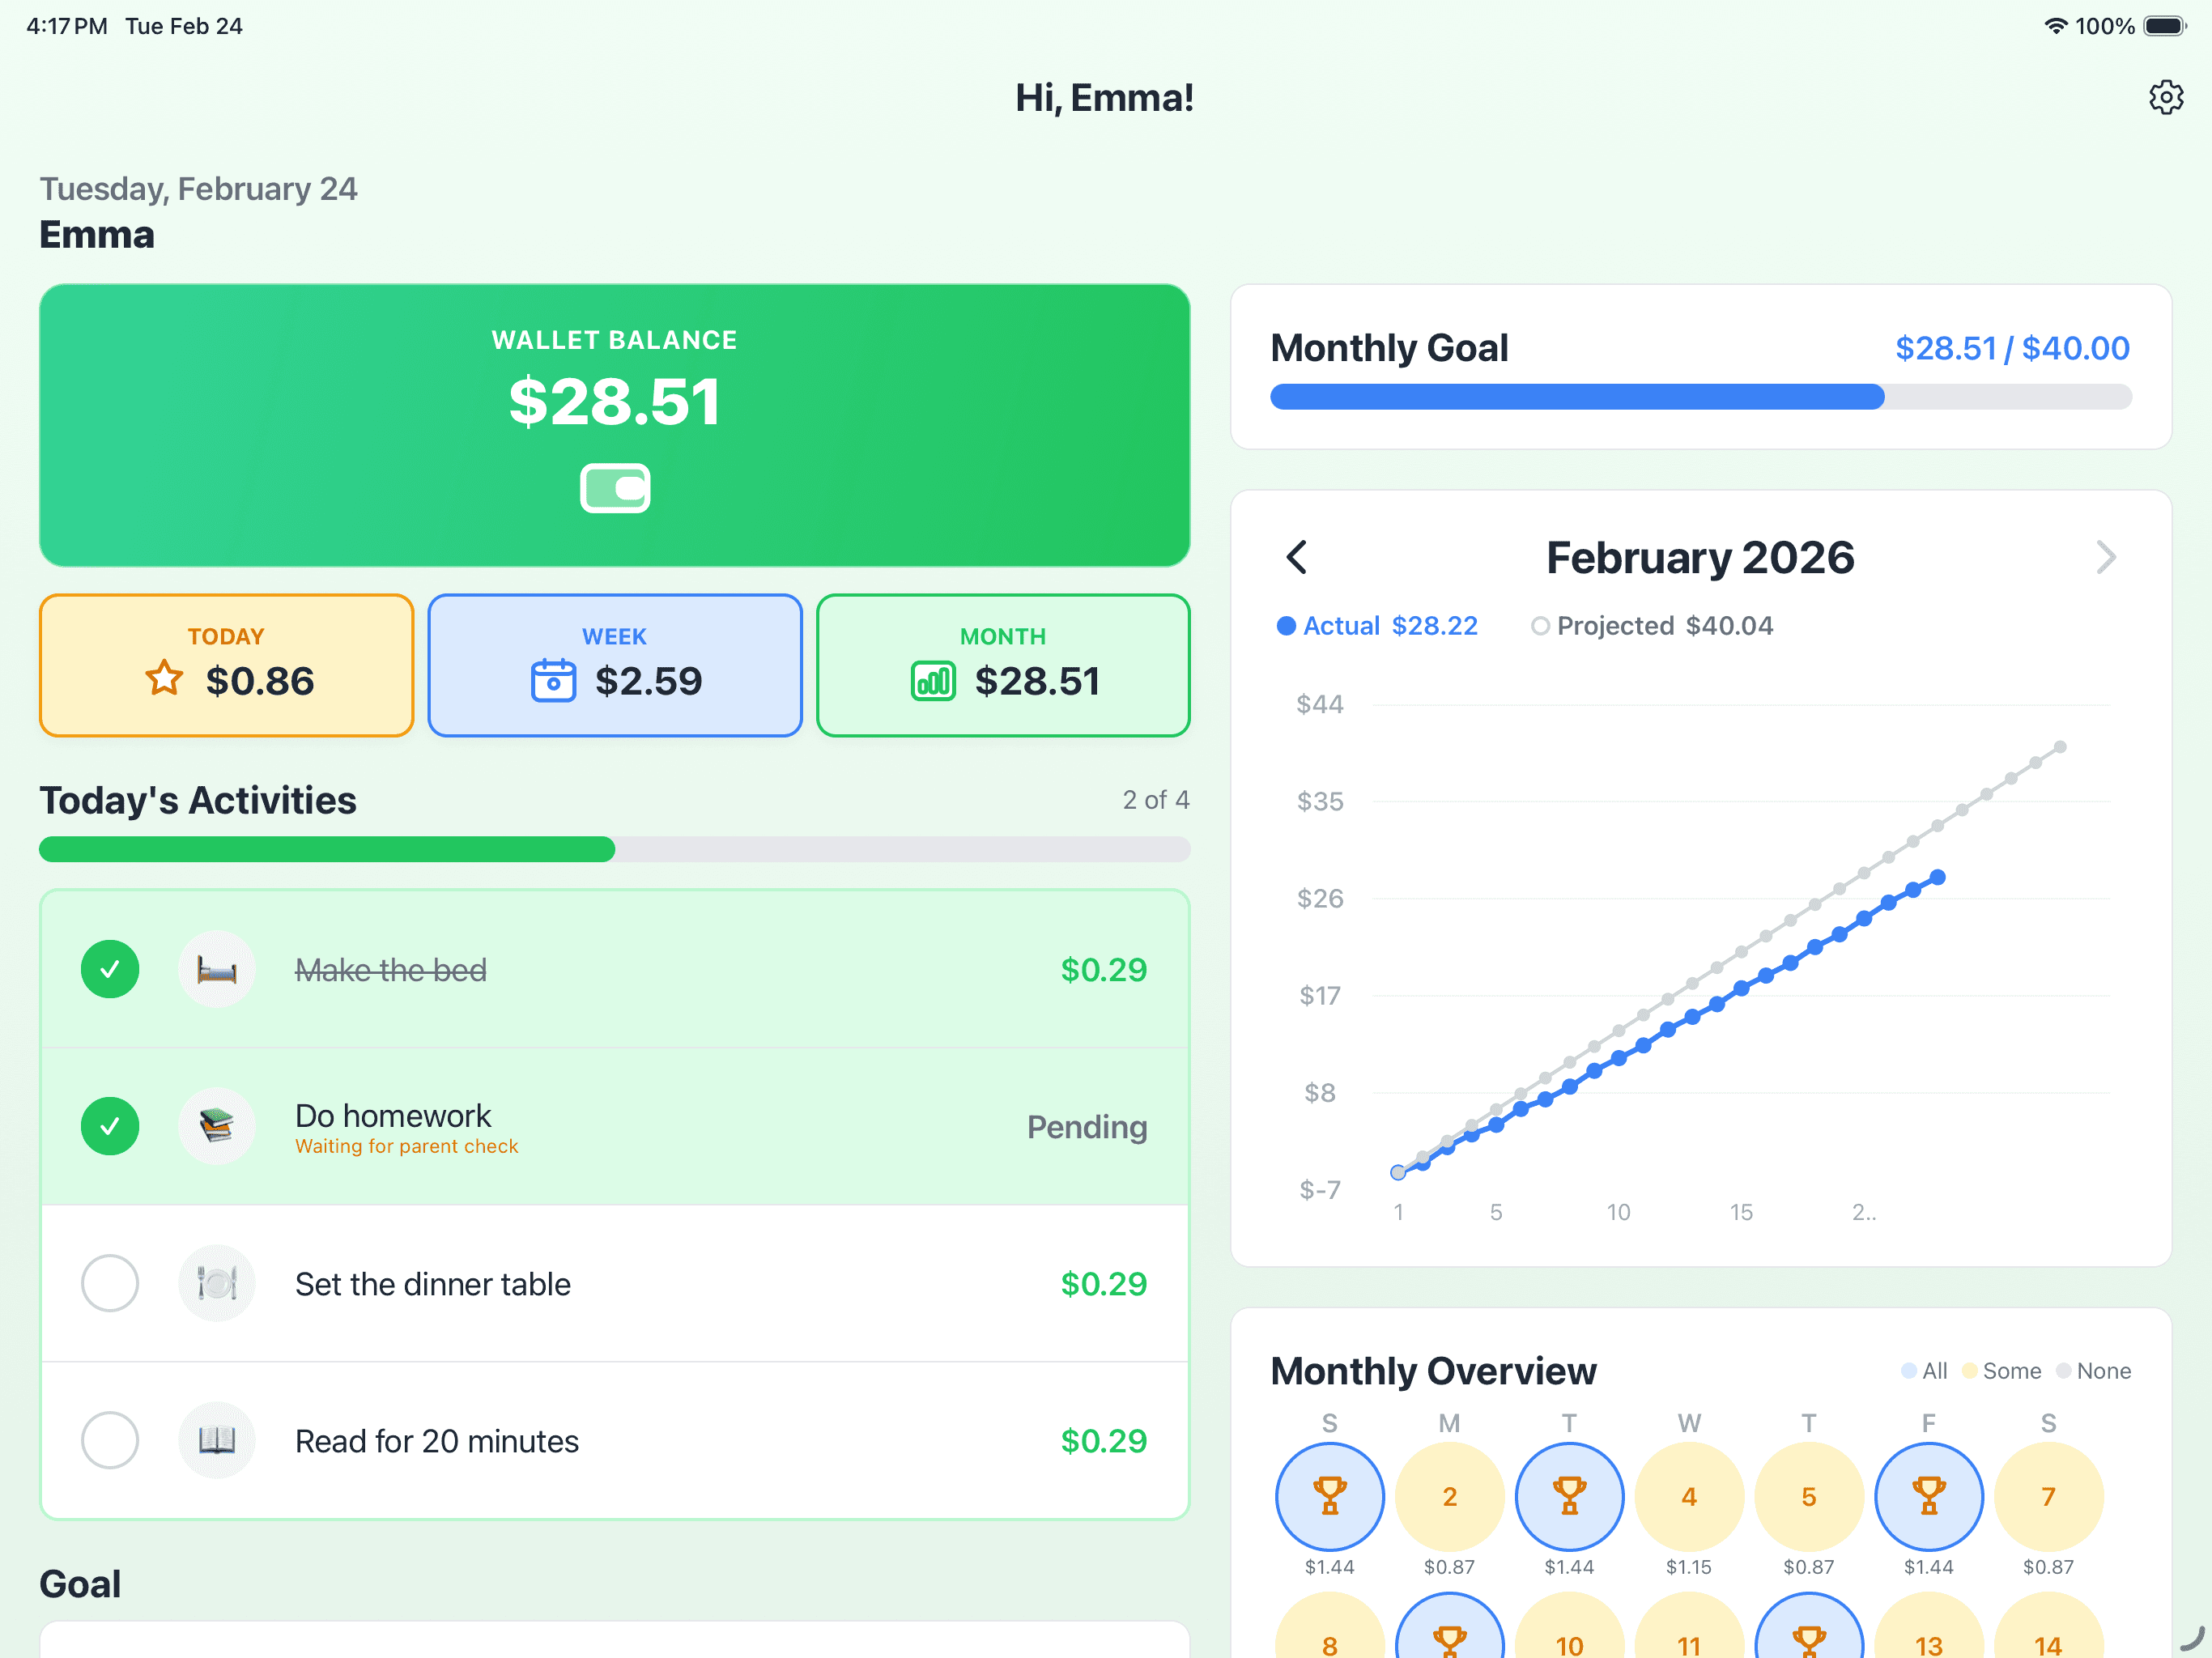2212x1658 pixels.
Task: Flip the toggle on the wallet balance card
Action: [614, 488]
